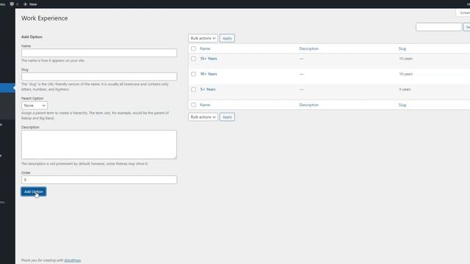Click the Work Experience page heading

click(x=44, y=18)
